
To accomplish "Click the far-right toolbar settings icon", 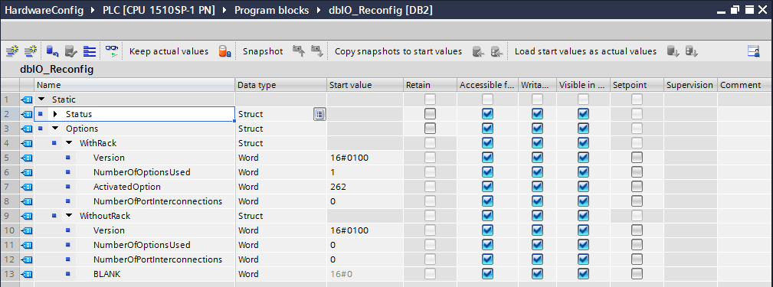I will [x=753, y=51].
